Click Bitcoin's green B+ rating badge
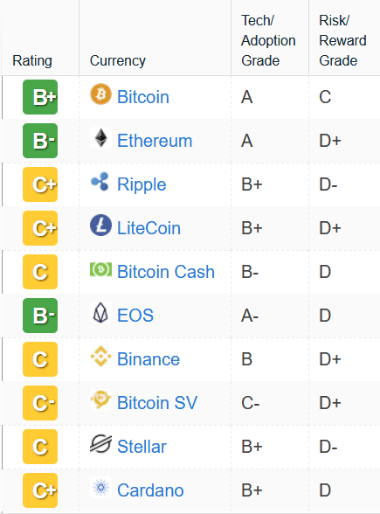The height and width of the screenshot is (514, 380). [40, 97]
